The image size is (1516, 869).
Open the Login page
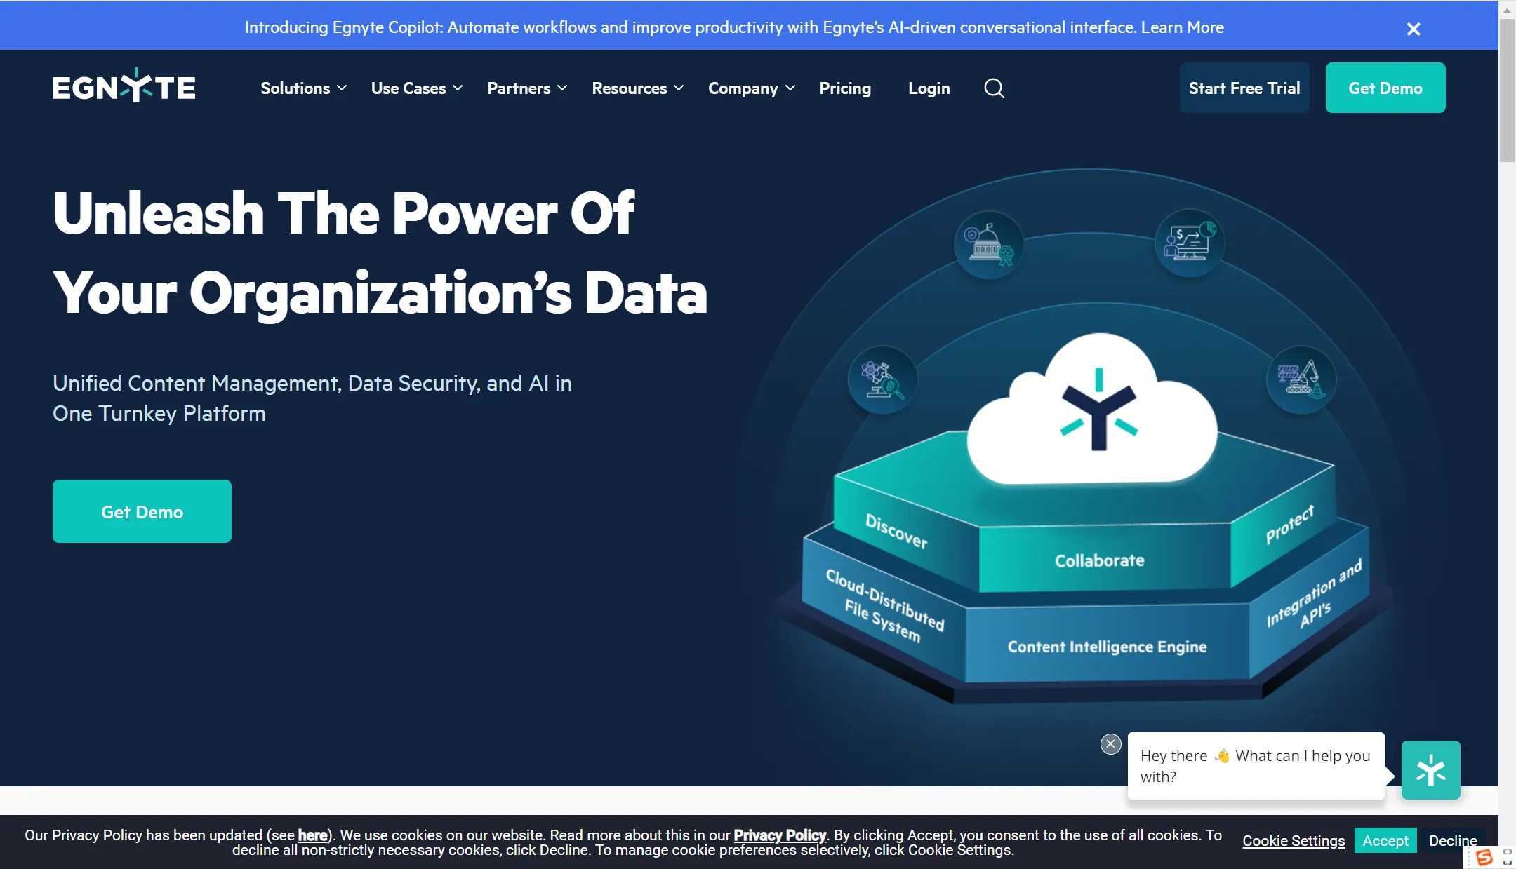point(929,88)
